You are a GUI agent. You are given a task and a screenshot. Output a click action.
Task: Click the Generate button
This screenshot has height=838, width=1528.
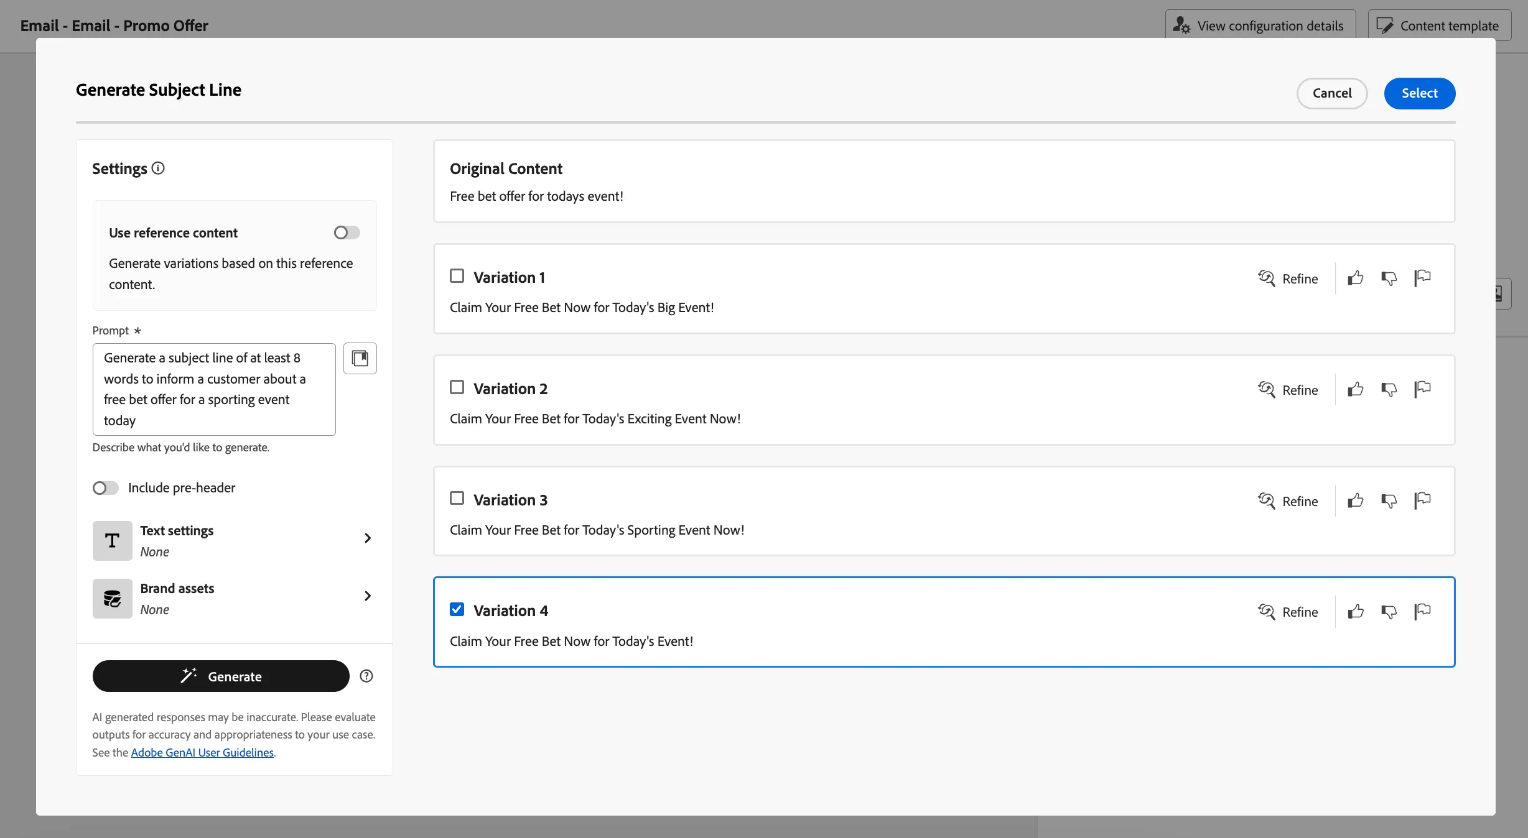tap(221, 676)
